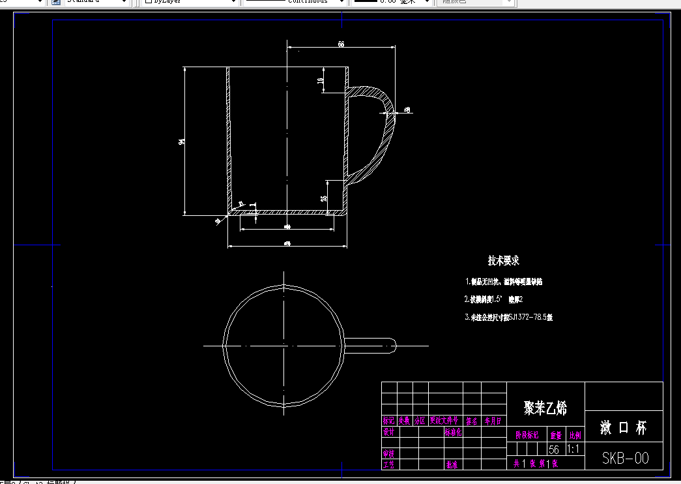Select the 重量 label in title block

[x=557, y=435]
